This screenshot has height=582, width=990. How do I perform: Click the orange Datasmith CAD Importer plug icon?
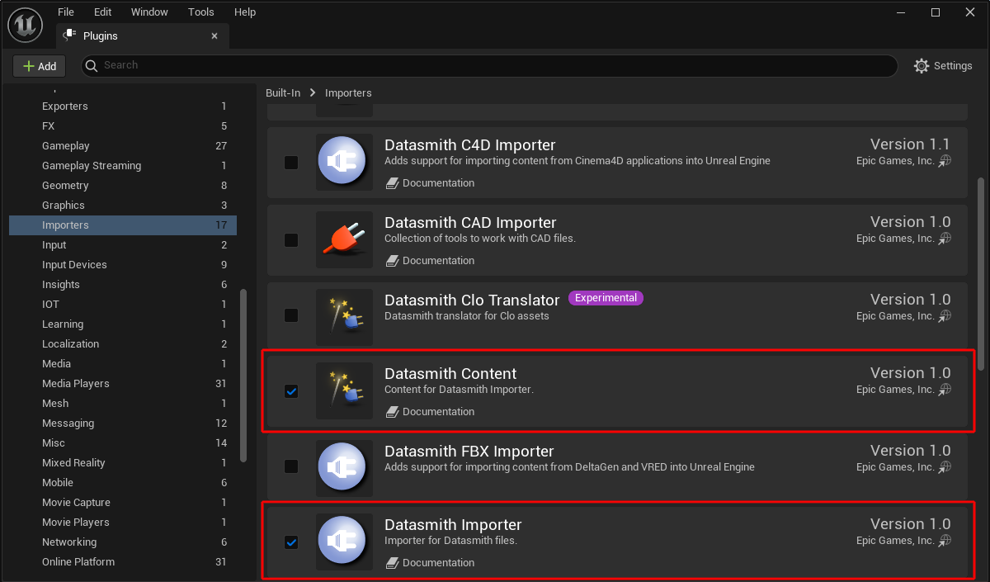tap(344, 239)
